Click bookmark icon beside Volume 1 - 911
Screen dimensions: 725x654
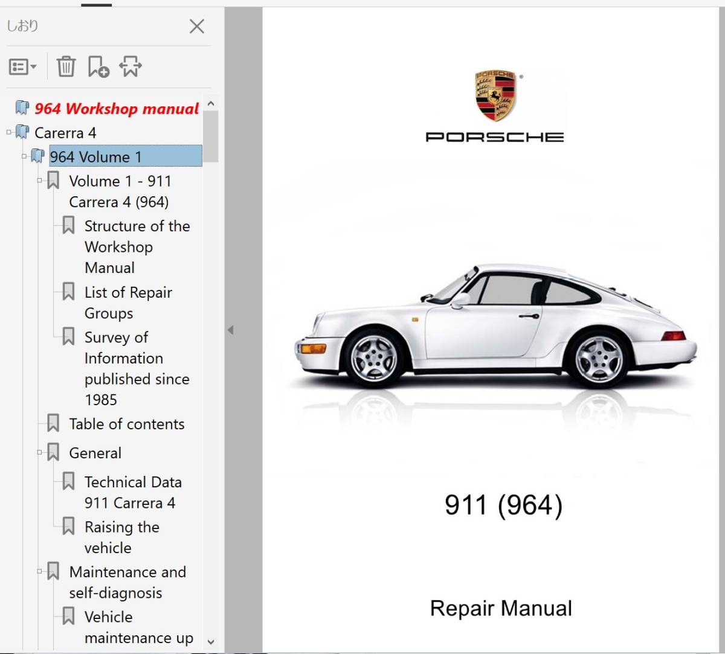click(x=53, y=180)
